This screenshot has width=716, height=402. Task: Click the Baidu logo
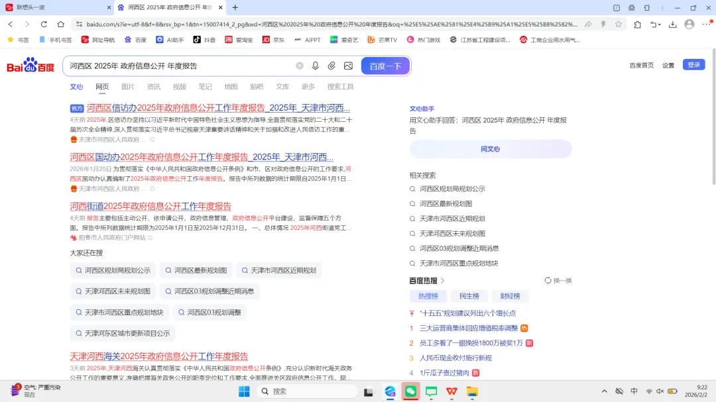[x=30, y=66]
